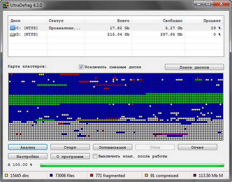Run "Оптимизация" button
Screen dimensions: 232x182
pos(112,147)
